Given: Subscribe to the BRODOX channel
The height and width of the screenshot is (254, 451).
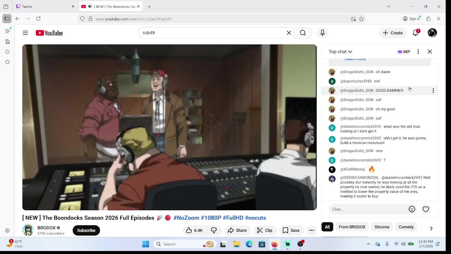Looking at the screenshot, I should (x=86, y=230).
